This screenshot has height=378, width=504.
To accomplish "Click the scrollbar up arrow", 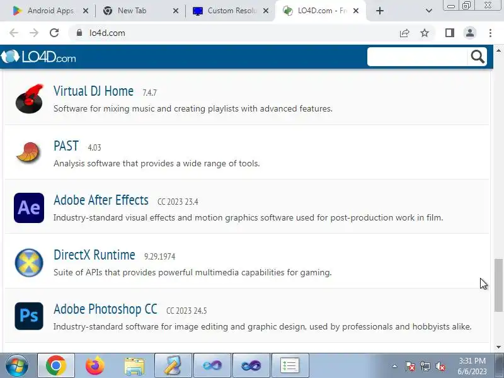I will 498,50.
